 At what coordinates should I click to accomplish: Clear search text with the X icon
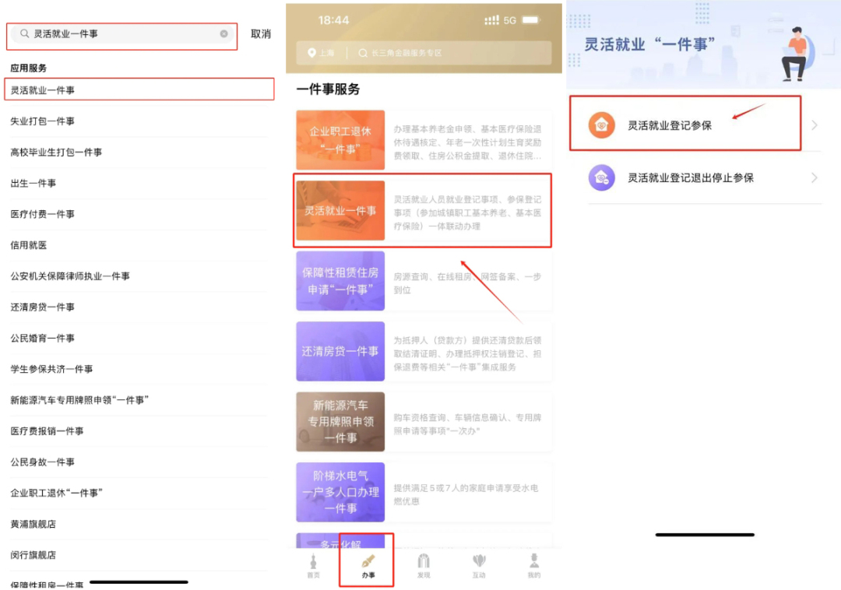tap(223, 34)
